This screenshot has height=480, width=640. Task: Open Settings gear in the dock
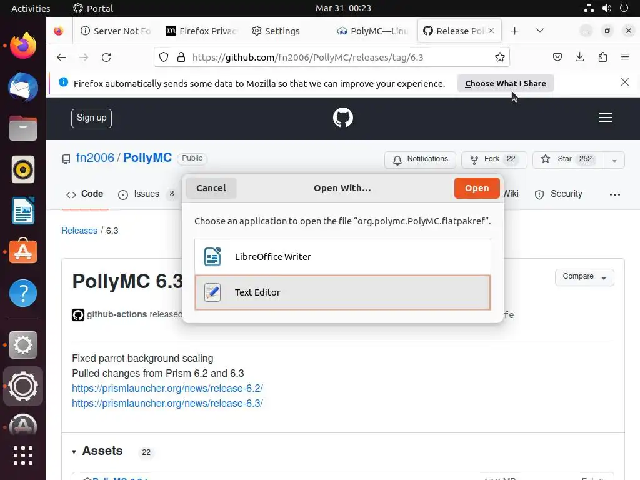coord(23,345)
